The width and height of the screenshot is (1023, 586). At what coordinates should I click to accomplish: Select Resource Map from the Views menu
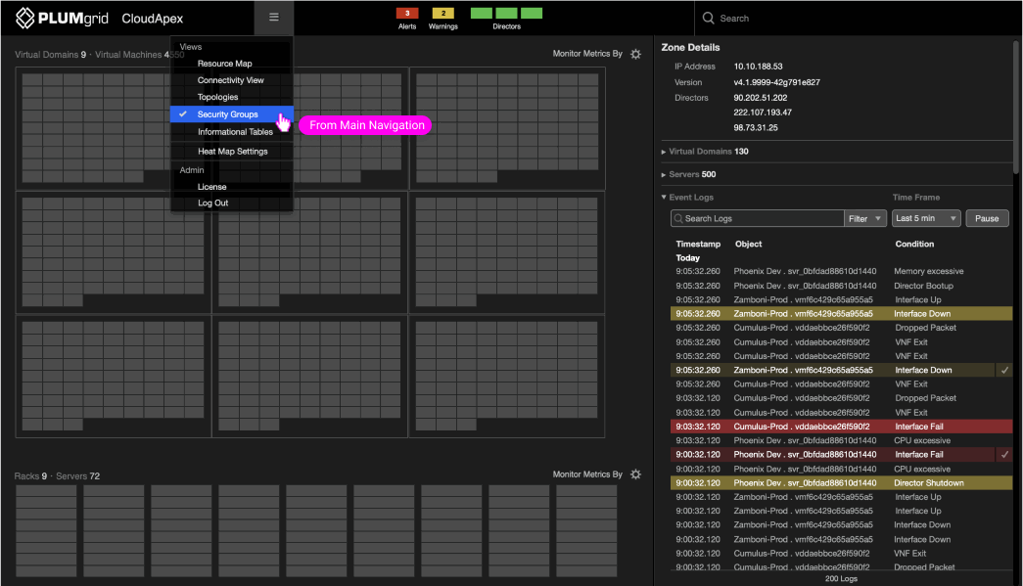point(224,64)
